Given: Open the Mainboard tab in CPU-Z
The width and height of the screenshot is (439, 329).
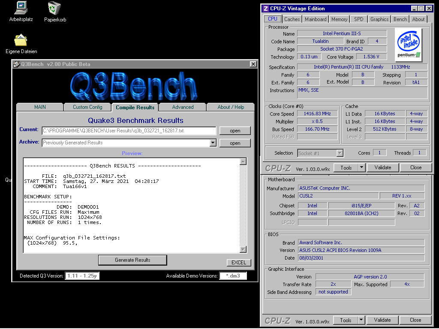Looking at the screenshot, I should 316,19.
